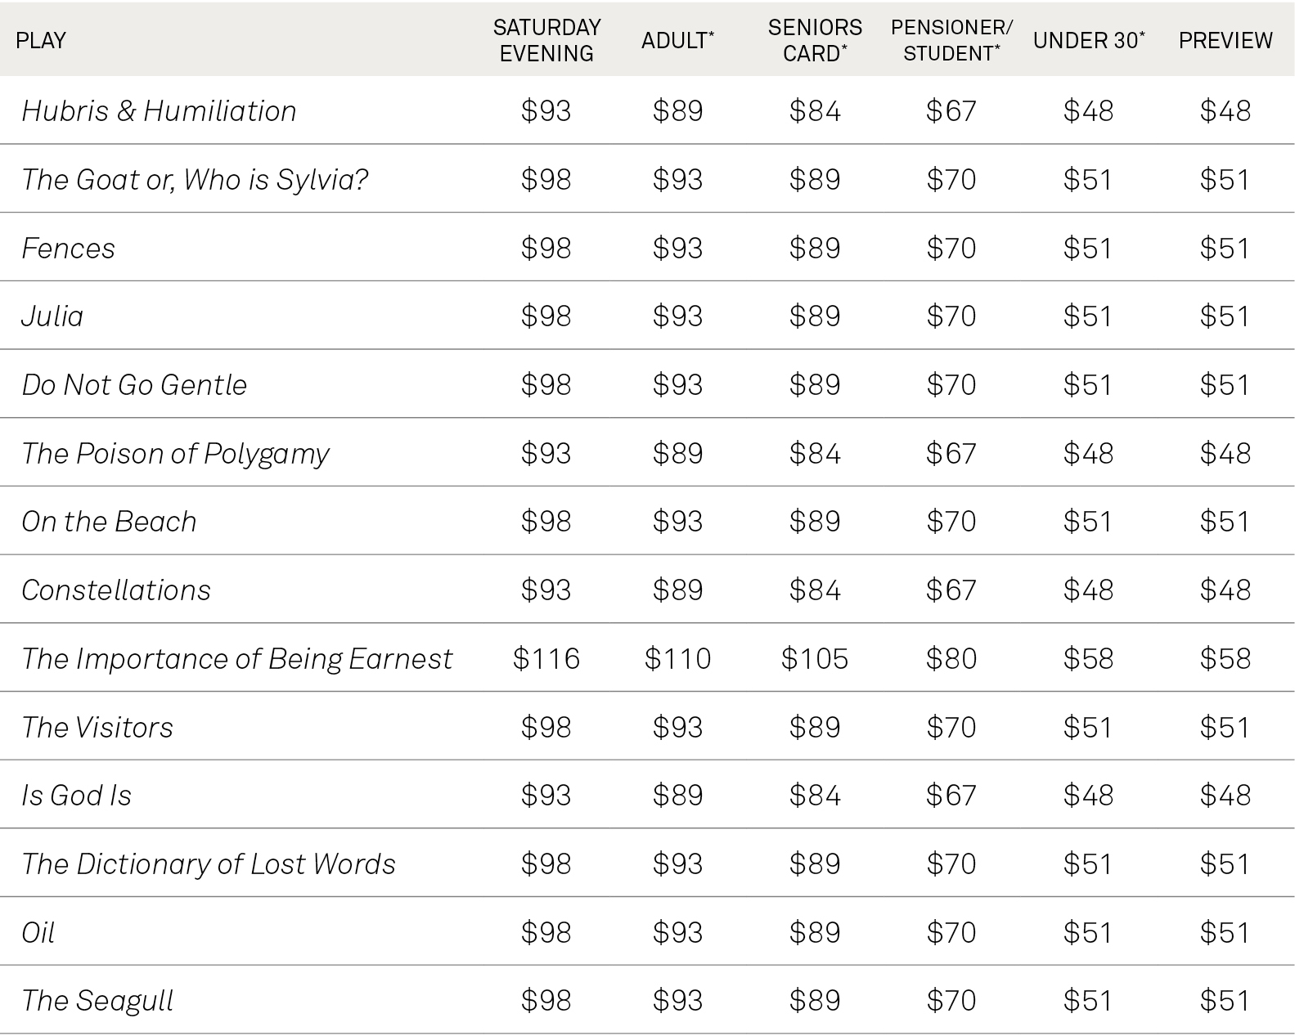This screenshot has width=1295, height=1036.
Task: Select the SATURDAY EVENING column header
Action: (x=546, y=40)
